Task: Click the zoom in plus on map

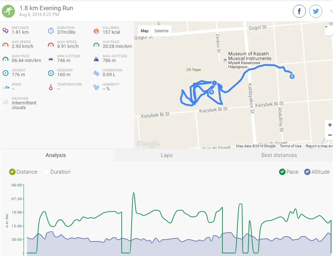Action: pos(329,125)
